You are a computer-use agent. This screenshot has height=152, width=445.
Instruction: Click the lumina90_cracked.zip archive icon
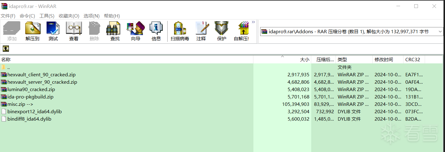(x=4, y=89)
